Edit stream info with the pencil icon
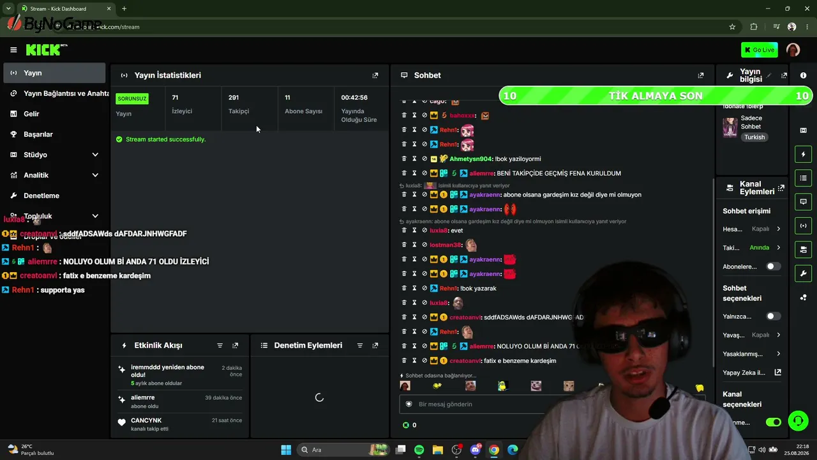Screen dimensions: 817x460 point(769,75)
